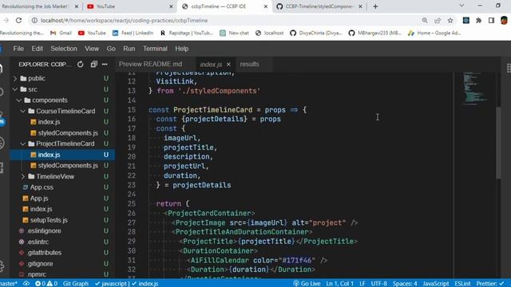Screen dimensions: 511x287
Task: Change language mode JavaScript in status bar
Action: pos(436,284)
